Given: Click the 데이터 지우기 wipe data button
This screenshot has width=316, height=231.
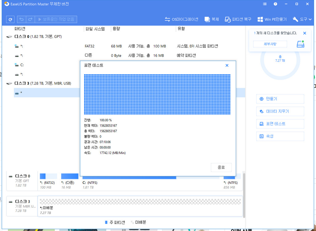Looking at the screenshot, I should (280, 111).
